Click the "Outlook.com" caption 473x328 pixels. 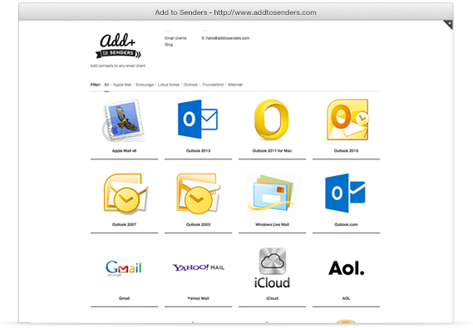pos(346,224)
